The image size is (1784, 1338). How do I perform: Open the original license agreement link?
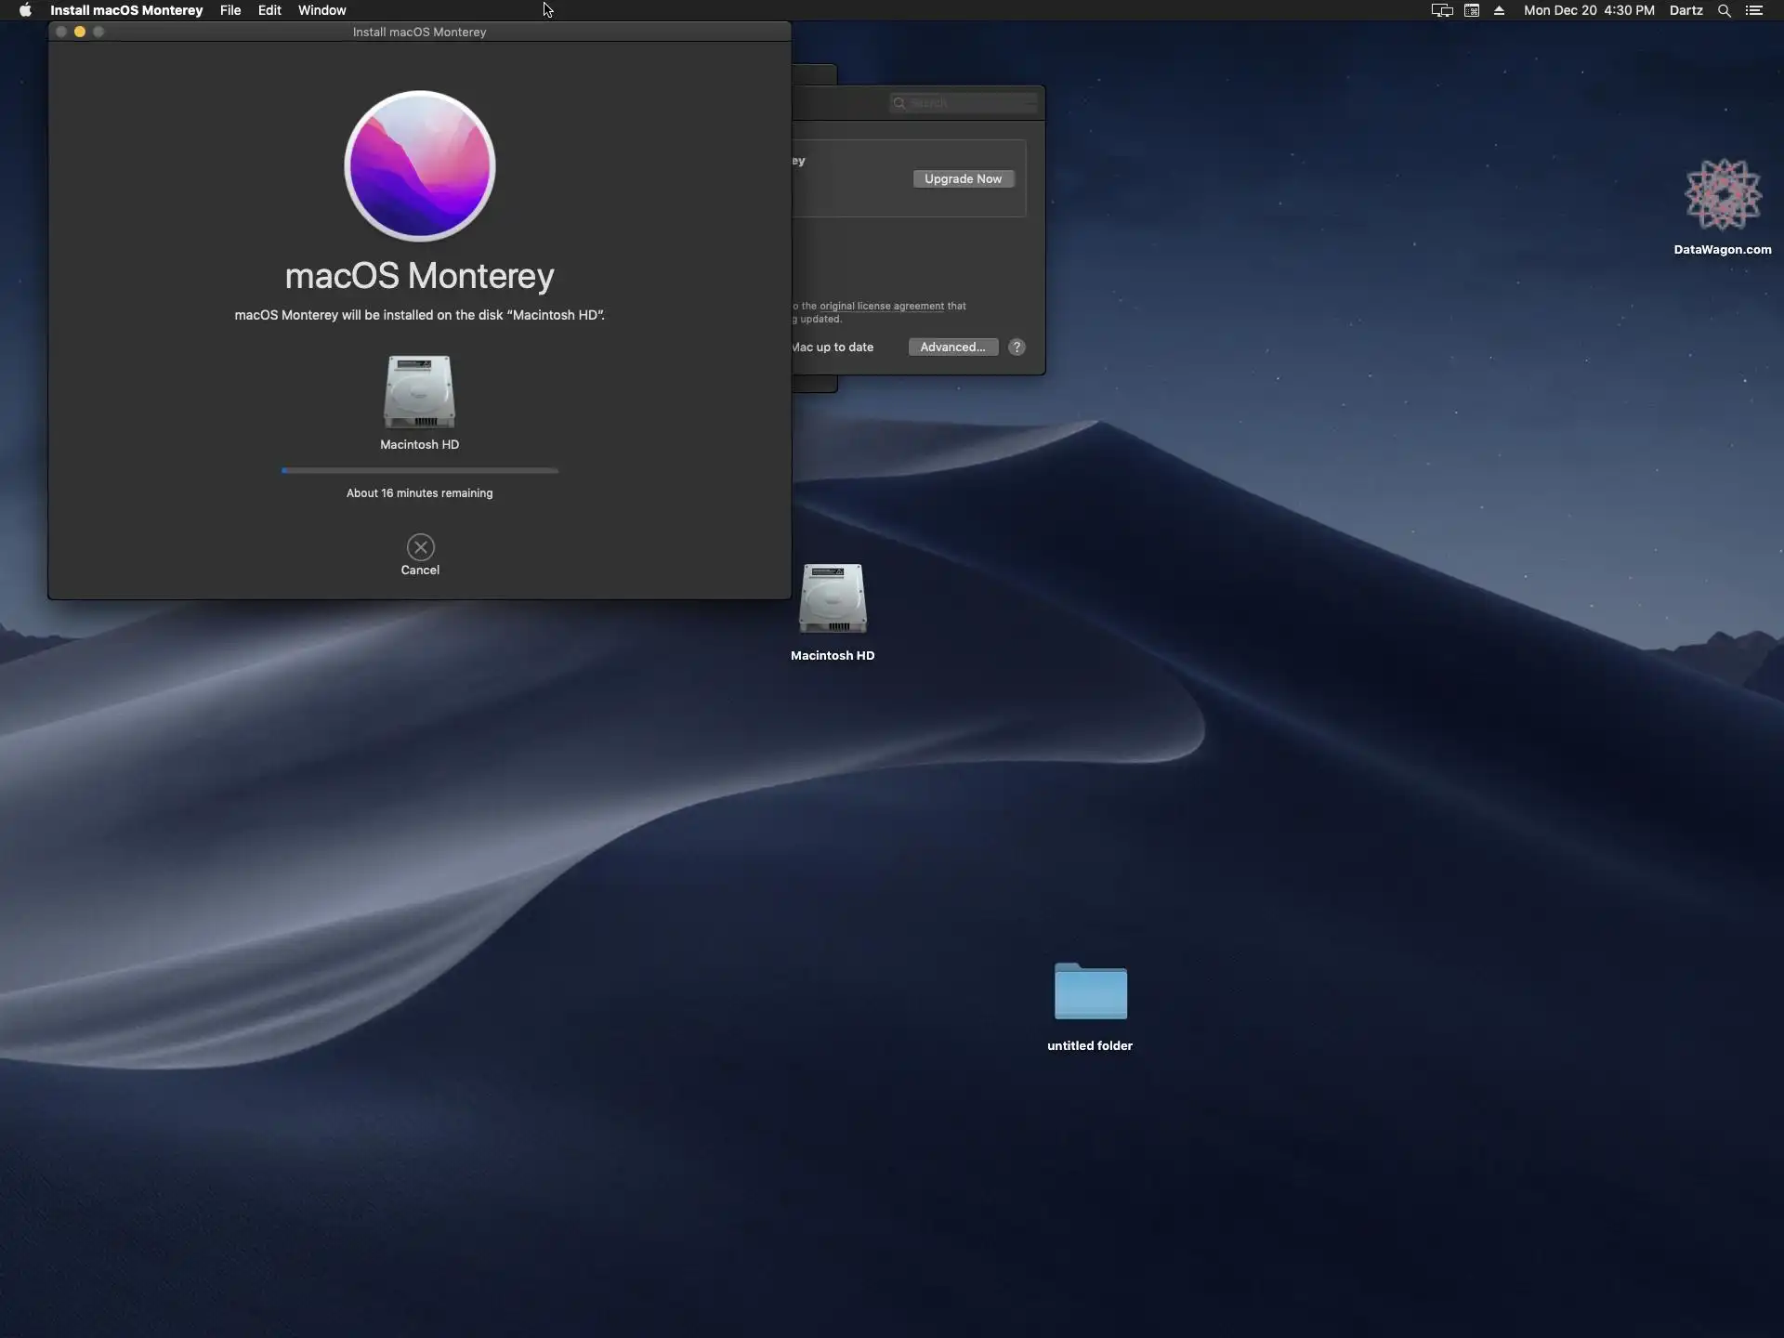881,306
